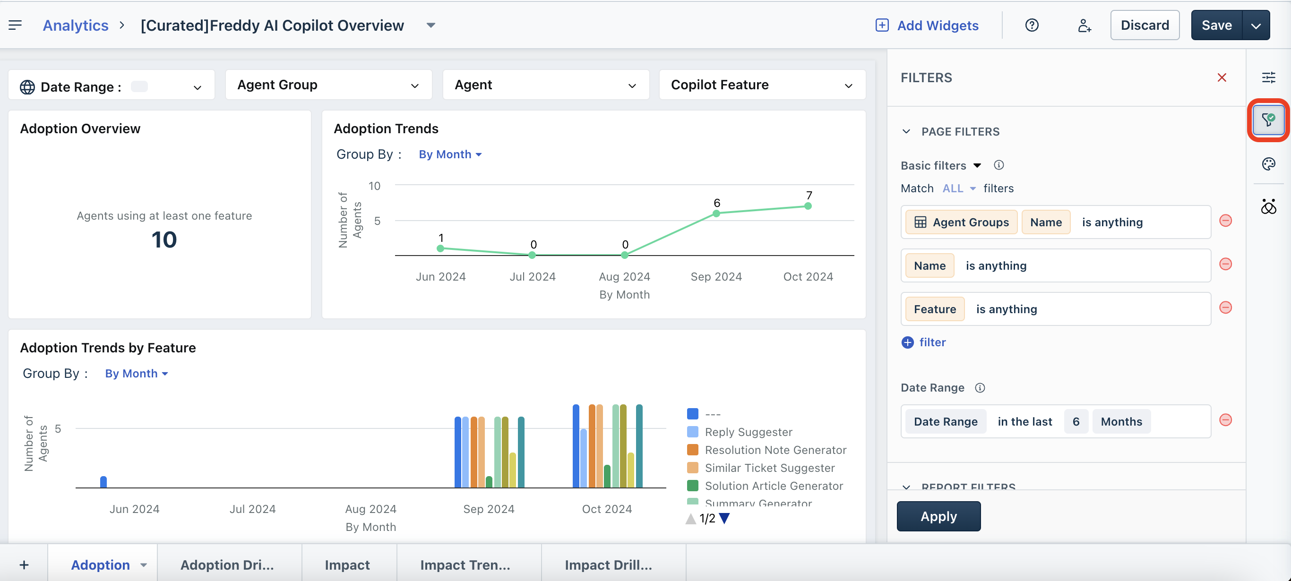This screenshot has height=581, width=1291.
Task: Collapse the Page Filters section
Action: pos(906,132)
